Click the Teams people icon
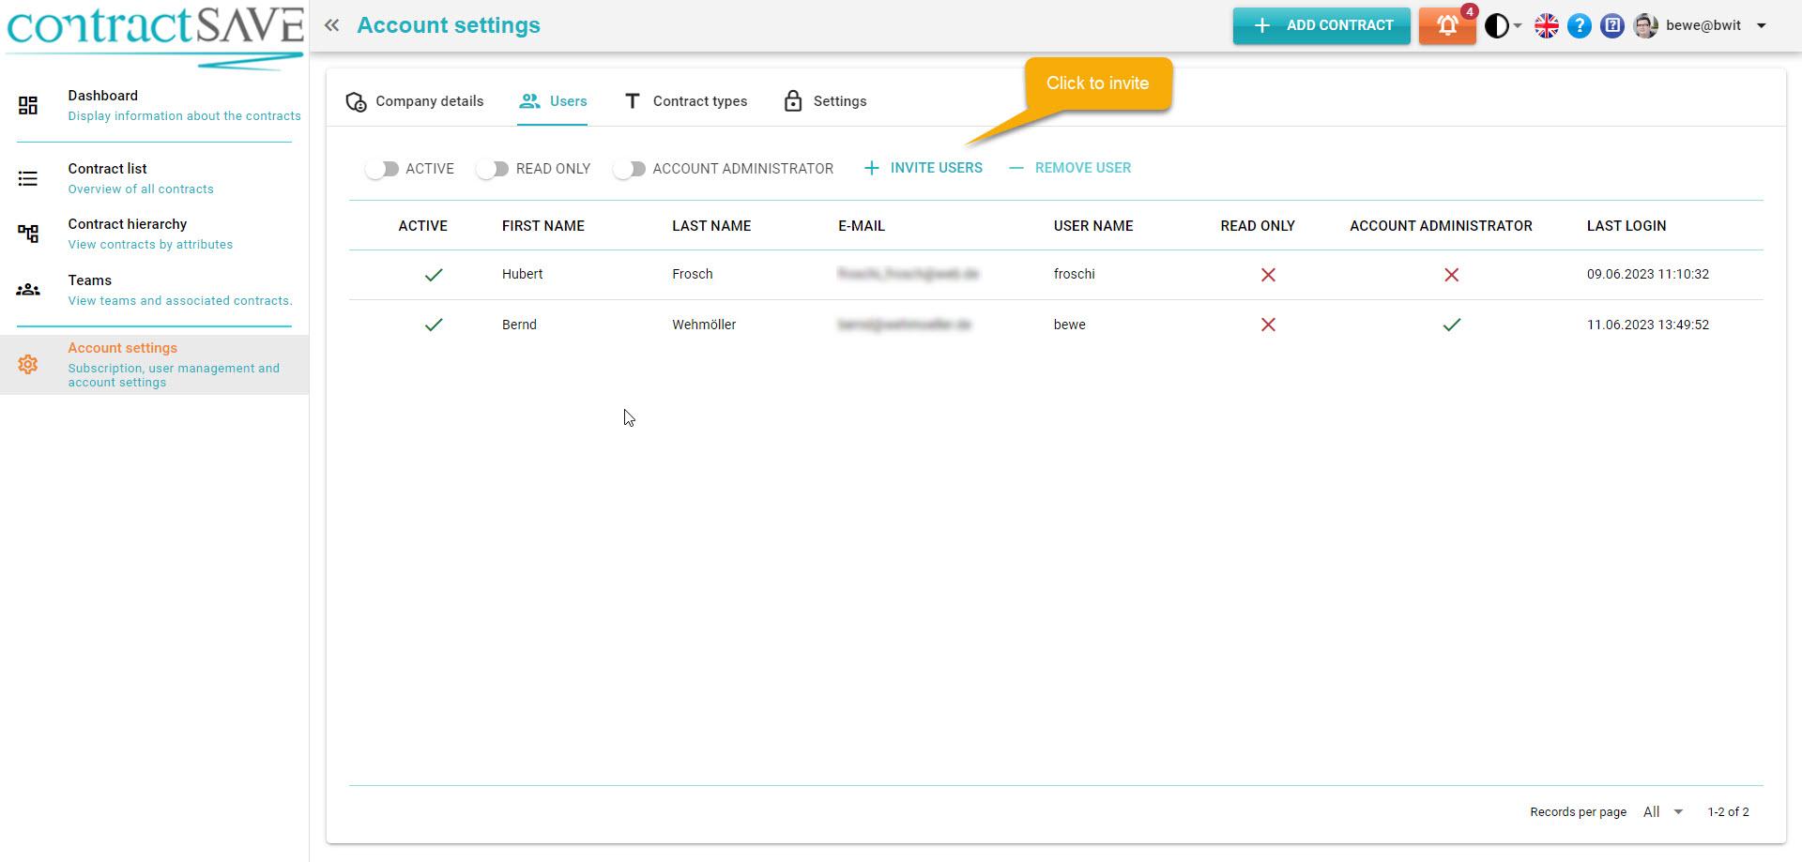1802x862 pixels. pyautogui.click(x=28, y=290)
